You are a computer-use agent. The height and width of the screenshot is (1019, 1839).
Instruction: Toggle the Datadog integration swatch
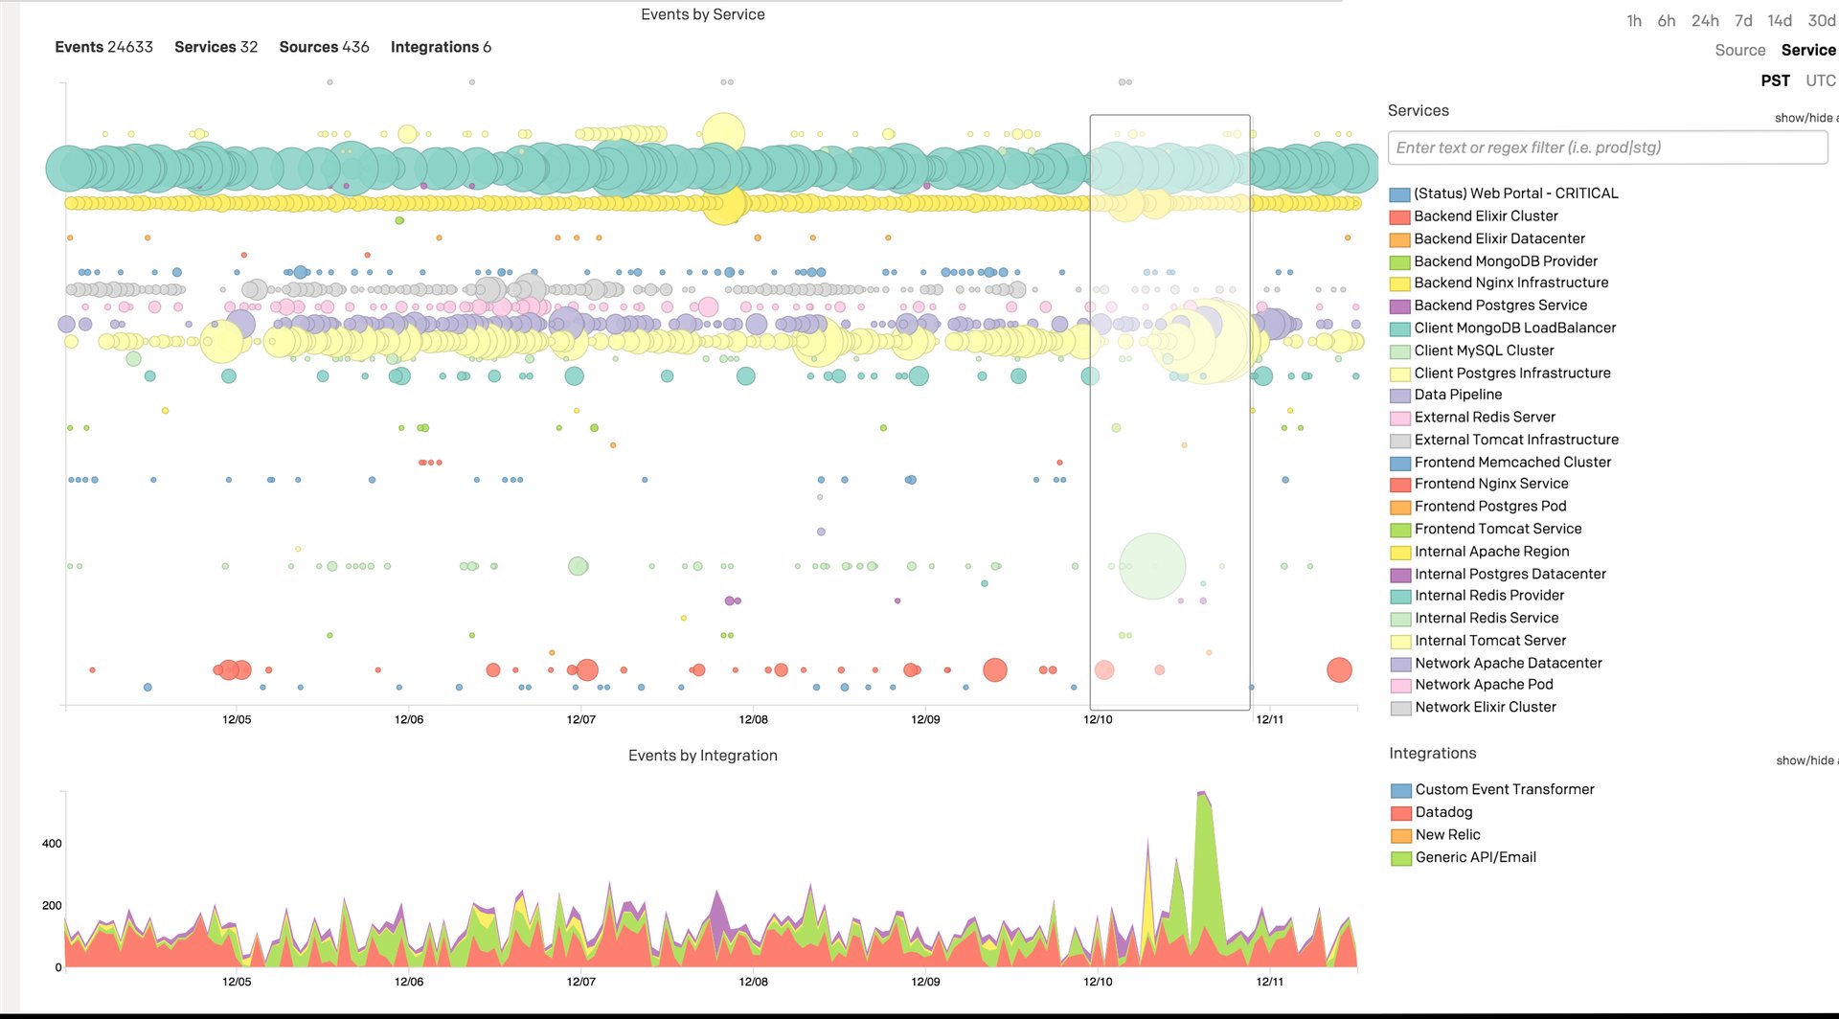pyautogui.click(x=1401, y=813)
